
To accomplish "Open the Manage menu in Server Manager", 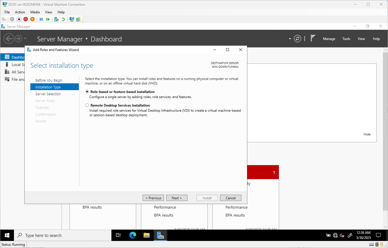I will pos(329,39).
